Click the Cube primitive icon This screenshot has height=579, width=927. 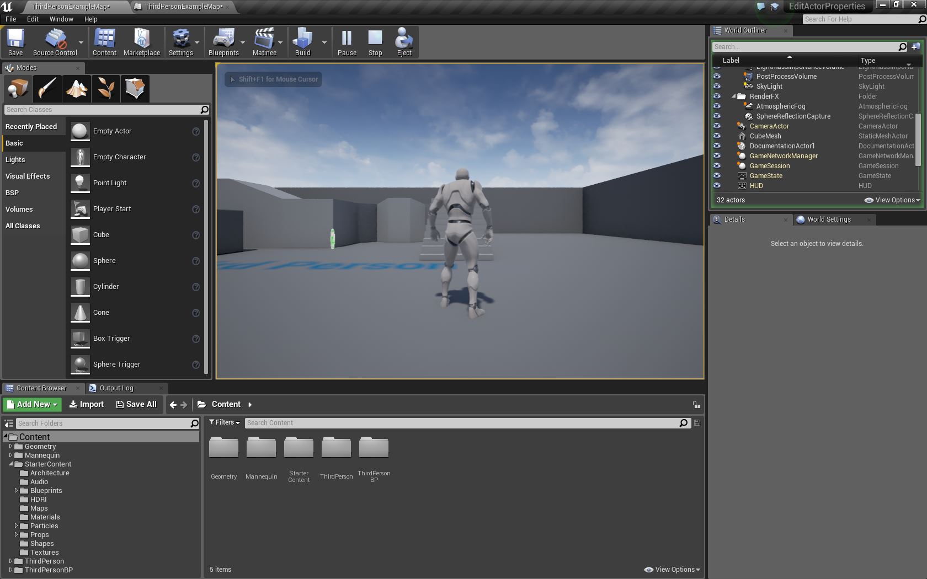click(80, 235)
